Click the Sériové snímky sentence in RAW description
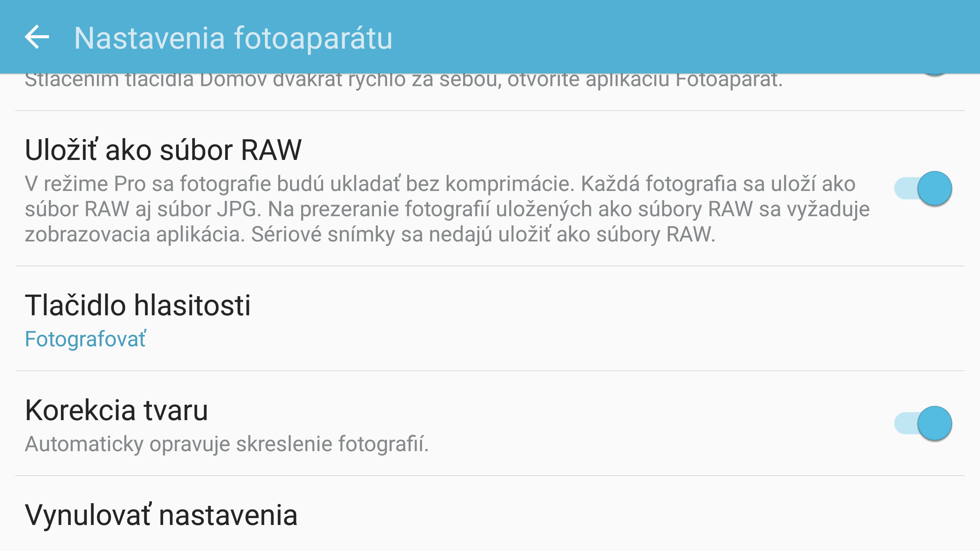The image size is (980, 551). (x=483, y=234)
